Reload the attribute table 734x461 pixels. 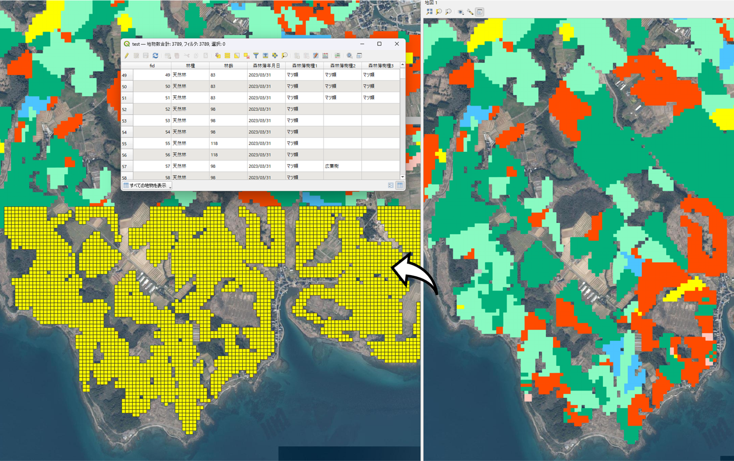pos(155,56)
